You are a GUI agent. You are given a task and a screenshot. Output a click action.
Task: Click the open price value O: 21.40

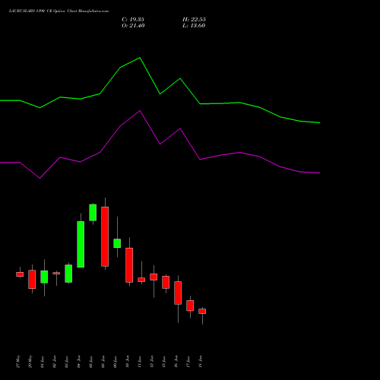point(133,25)
